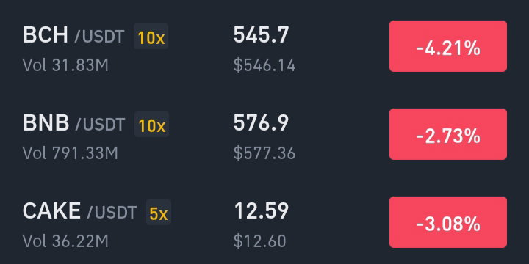The height and width of the screenshot is (264, 529).
Task: Click BNB volume text Vol 791.33M
Action: tap(71, 153)
